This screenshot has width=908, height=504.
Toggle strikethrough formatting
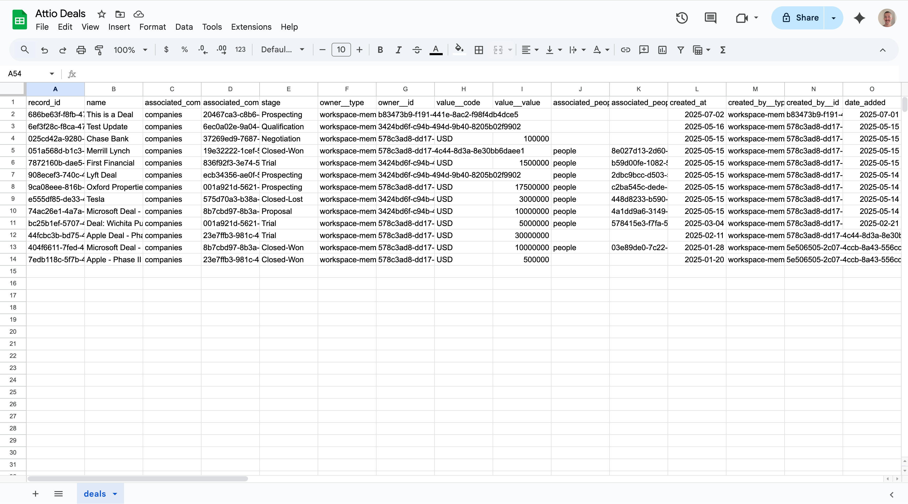pyautogui.click(x=417, y=50)
